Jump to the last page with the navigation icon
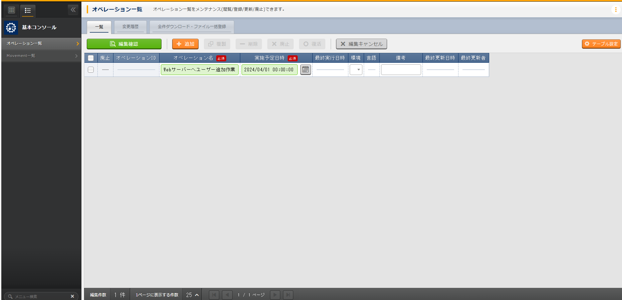The height and width of the screenshot is (300, 622). click(288, 295)
